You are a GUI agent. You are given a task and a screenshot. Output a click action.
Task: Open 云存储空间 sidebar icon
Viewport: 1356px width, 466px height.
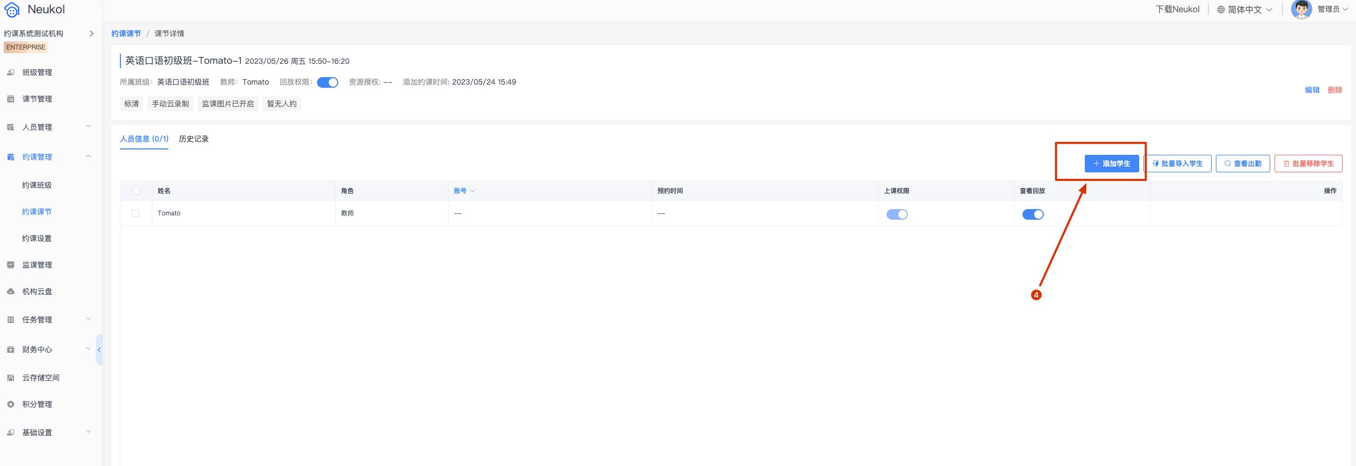click(11, 378)
